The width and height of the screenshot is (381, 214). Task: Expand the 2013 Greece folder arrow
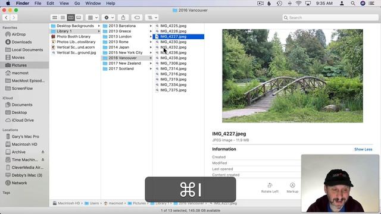(151, 31)
